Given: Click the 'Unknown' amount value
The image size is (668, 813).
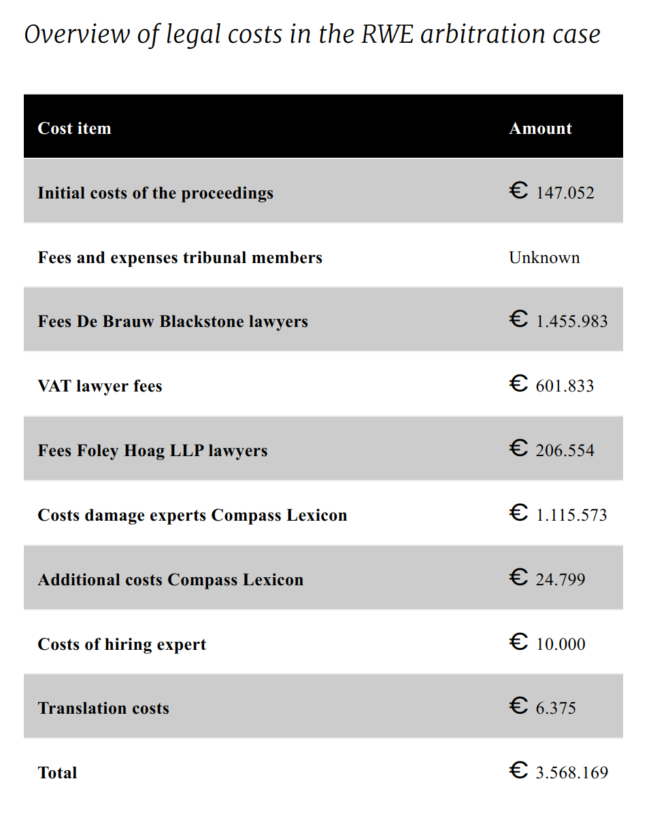Looking at the screenshot, I should pyautogui.click(x=544, y=258).
